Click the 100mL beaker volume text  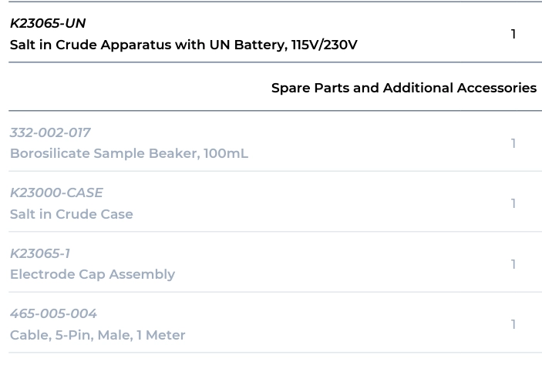pyautogui.click(x=225, y=153)
